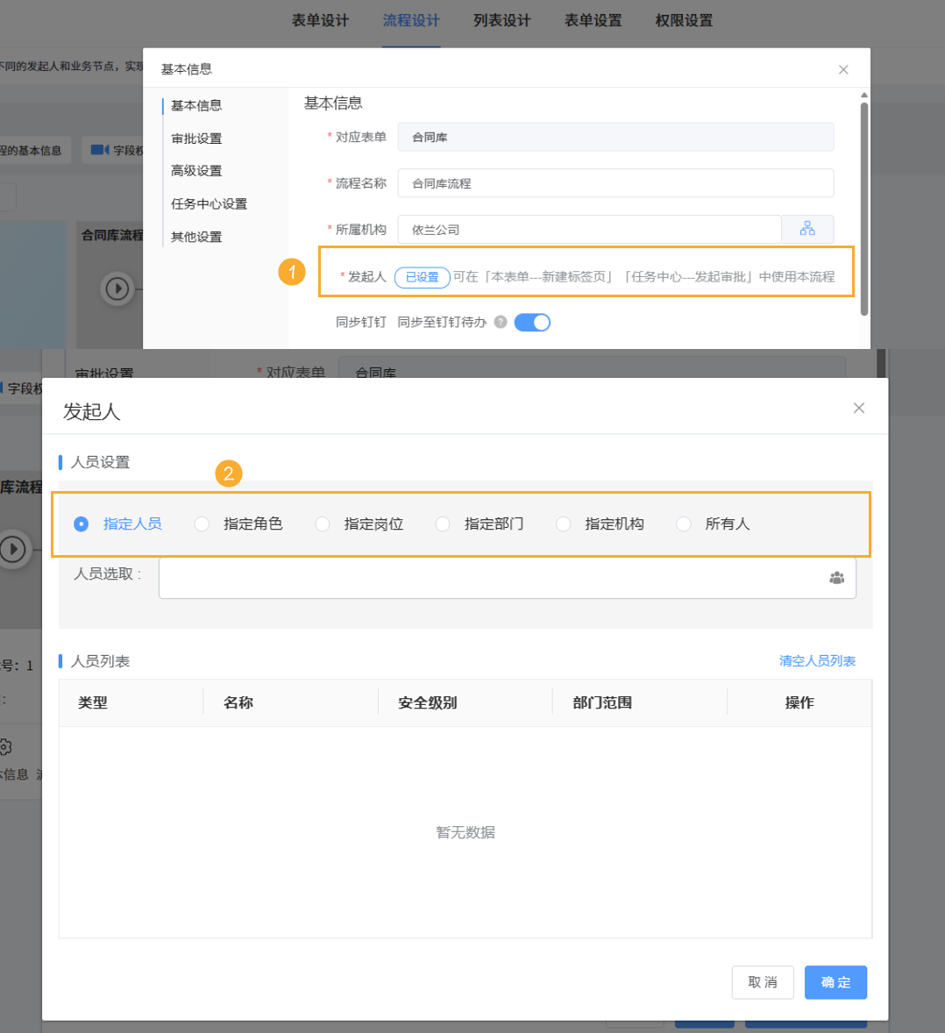Screen dimensions: 945x1033
Task: Click 已设置 button for 发起人
Action: click(x=423, y=277)
